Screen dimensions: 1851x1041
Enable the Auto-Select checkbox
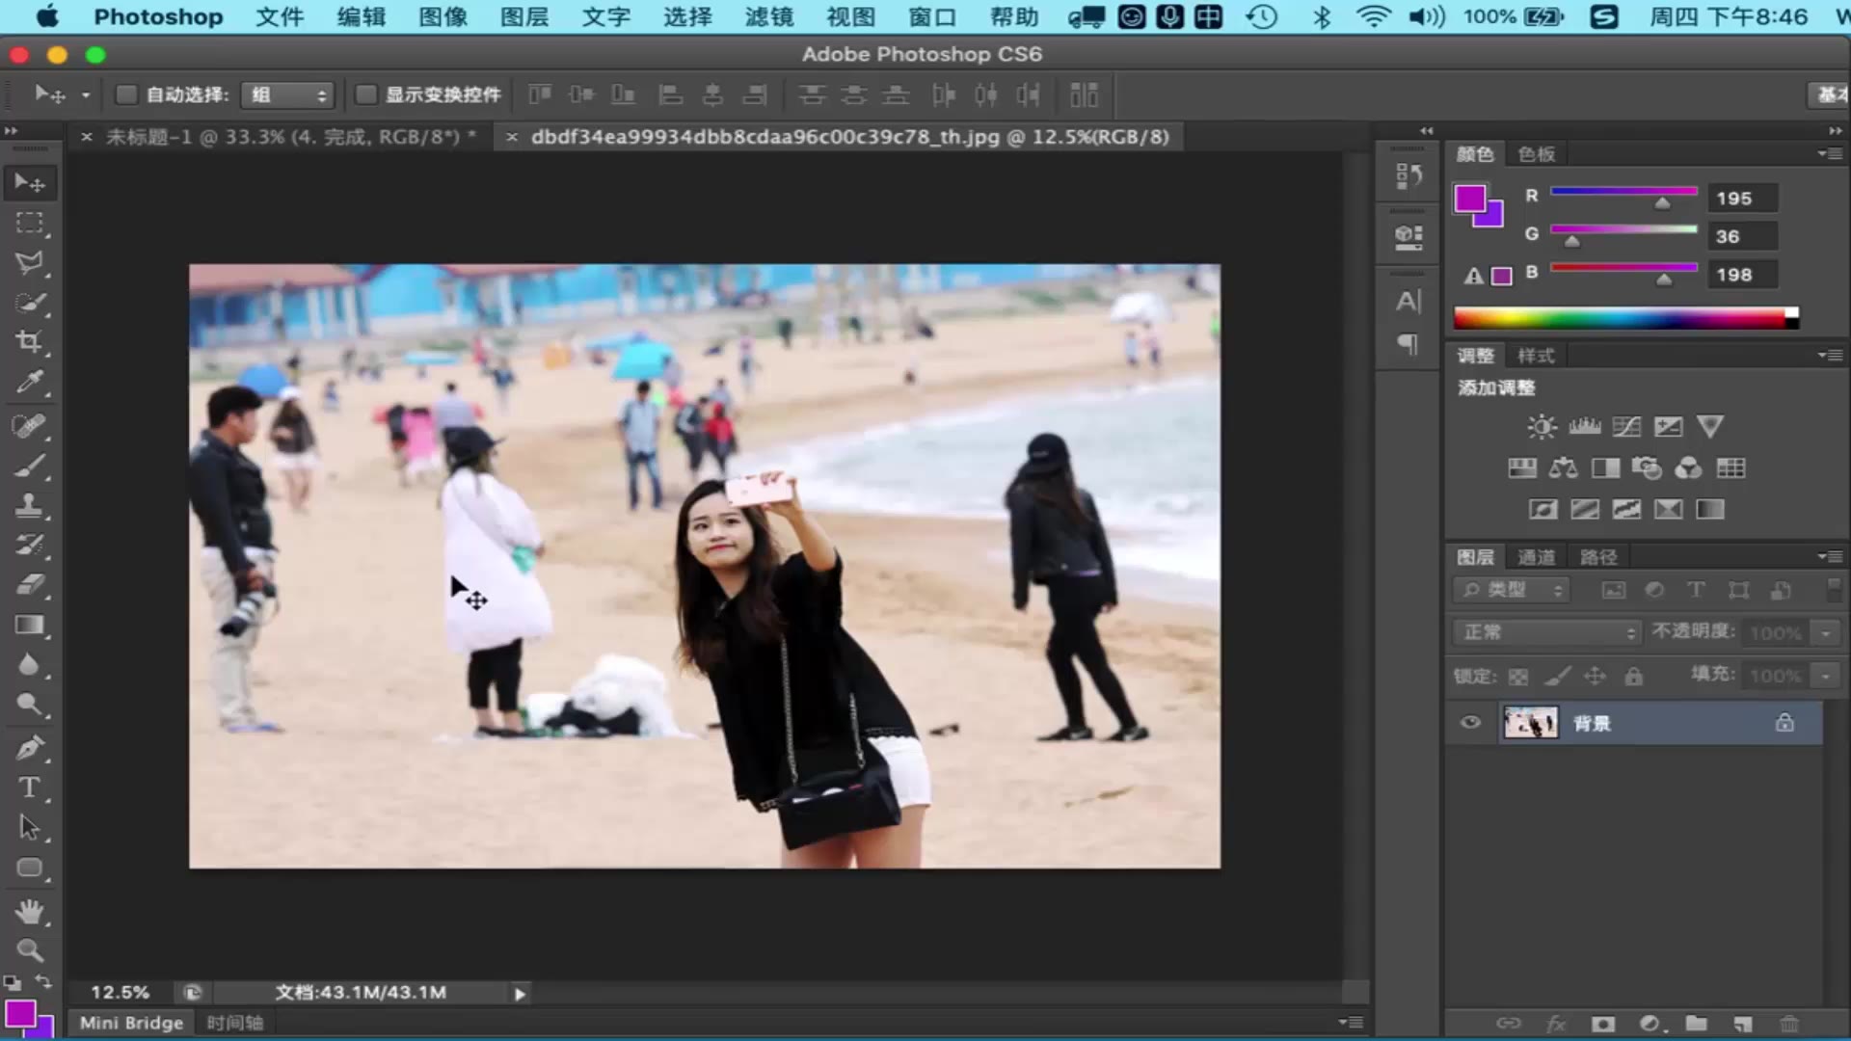pos(126,94)
